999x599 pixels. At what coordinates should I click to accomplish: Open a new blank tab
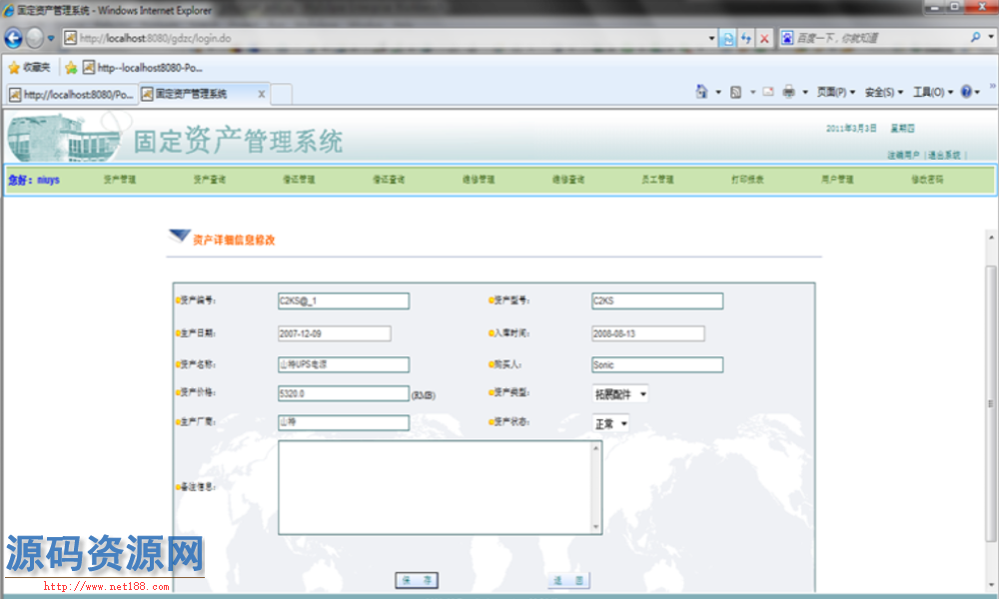point(282,94)
